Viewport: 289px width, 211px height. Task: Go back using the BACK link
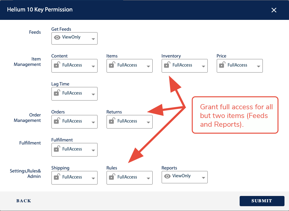[x=24, y=201]
